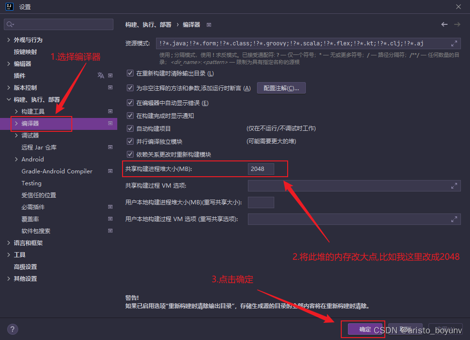470x340 pixels.
Task: Click the forward navigation arrow
Action: coord(457,24)
